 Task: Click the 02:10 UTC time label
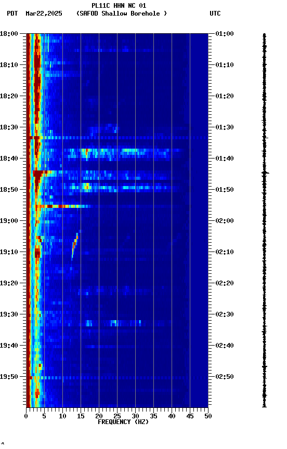(x=225, y=252)
